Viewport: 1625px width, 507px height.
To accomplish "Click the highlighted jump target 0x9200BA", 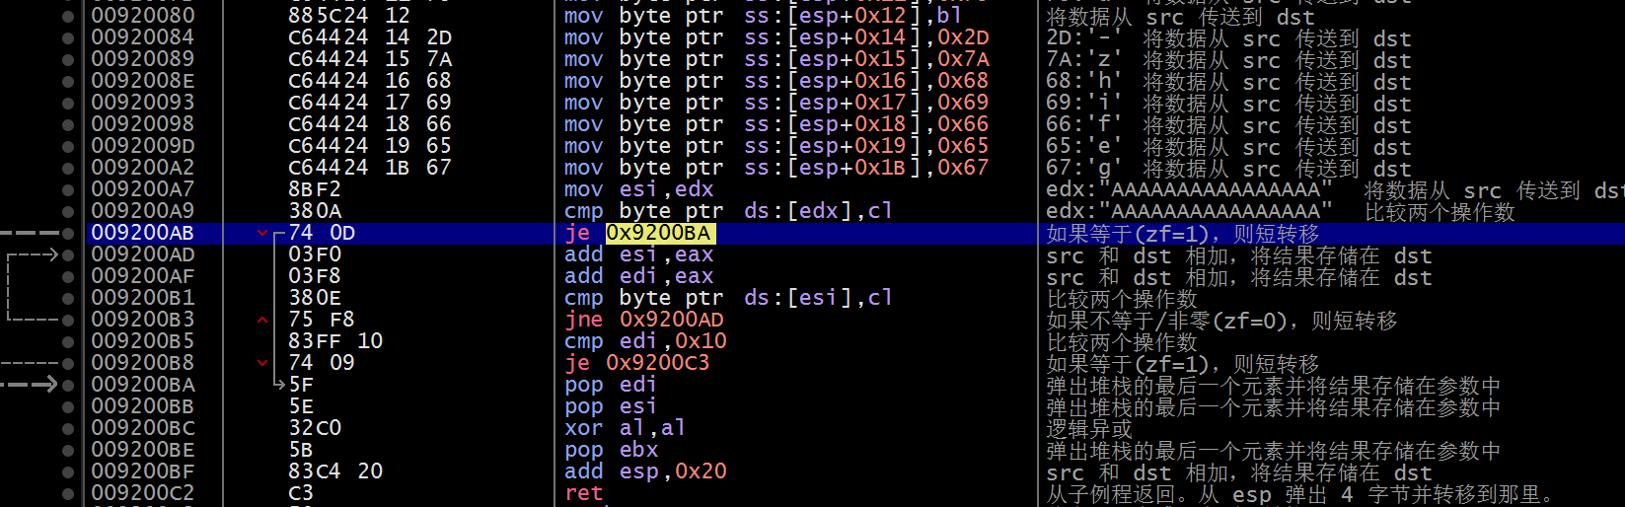I will (x=660, y=233).
